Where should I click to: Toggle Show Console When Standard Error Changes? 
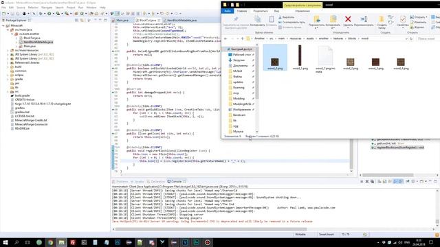coord(401,181)
